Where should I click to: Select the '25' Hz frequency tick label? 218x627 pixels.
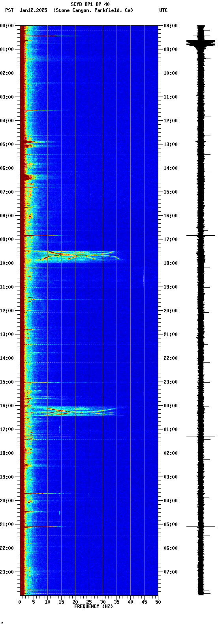coord(89,602)
